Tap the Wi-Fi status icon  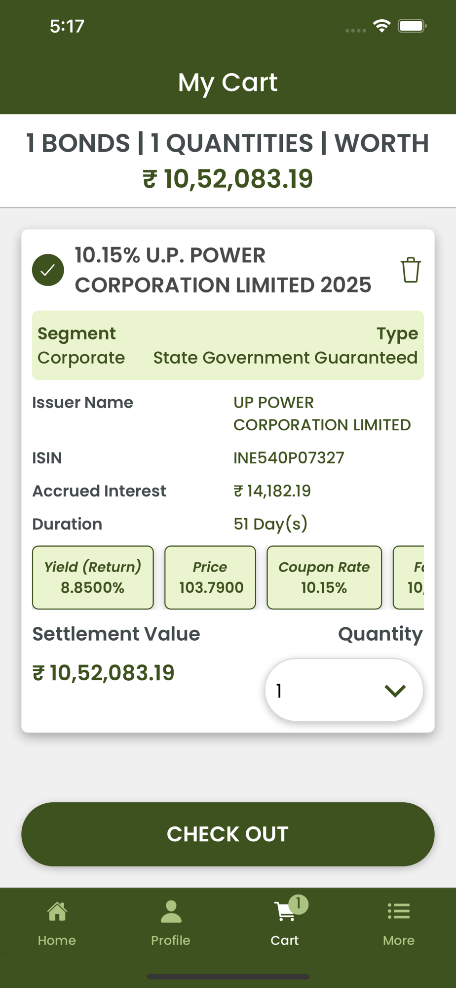(382, 26)
